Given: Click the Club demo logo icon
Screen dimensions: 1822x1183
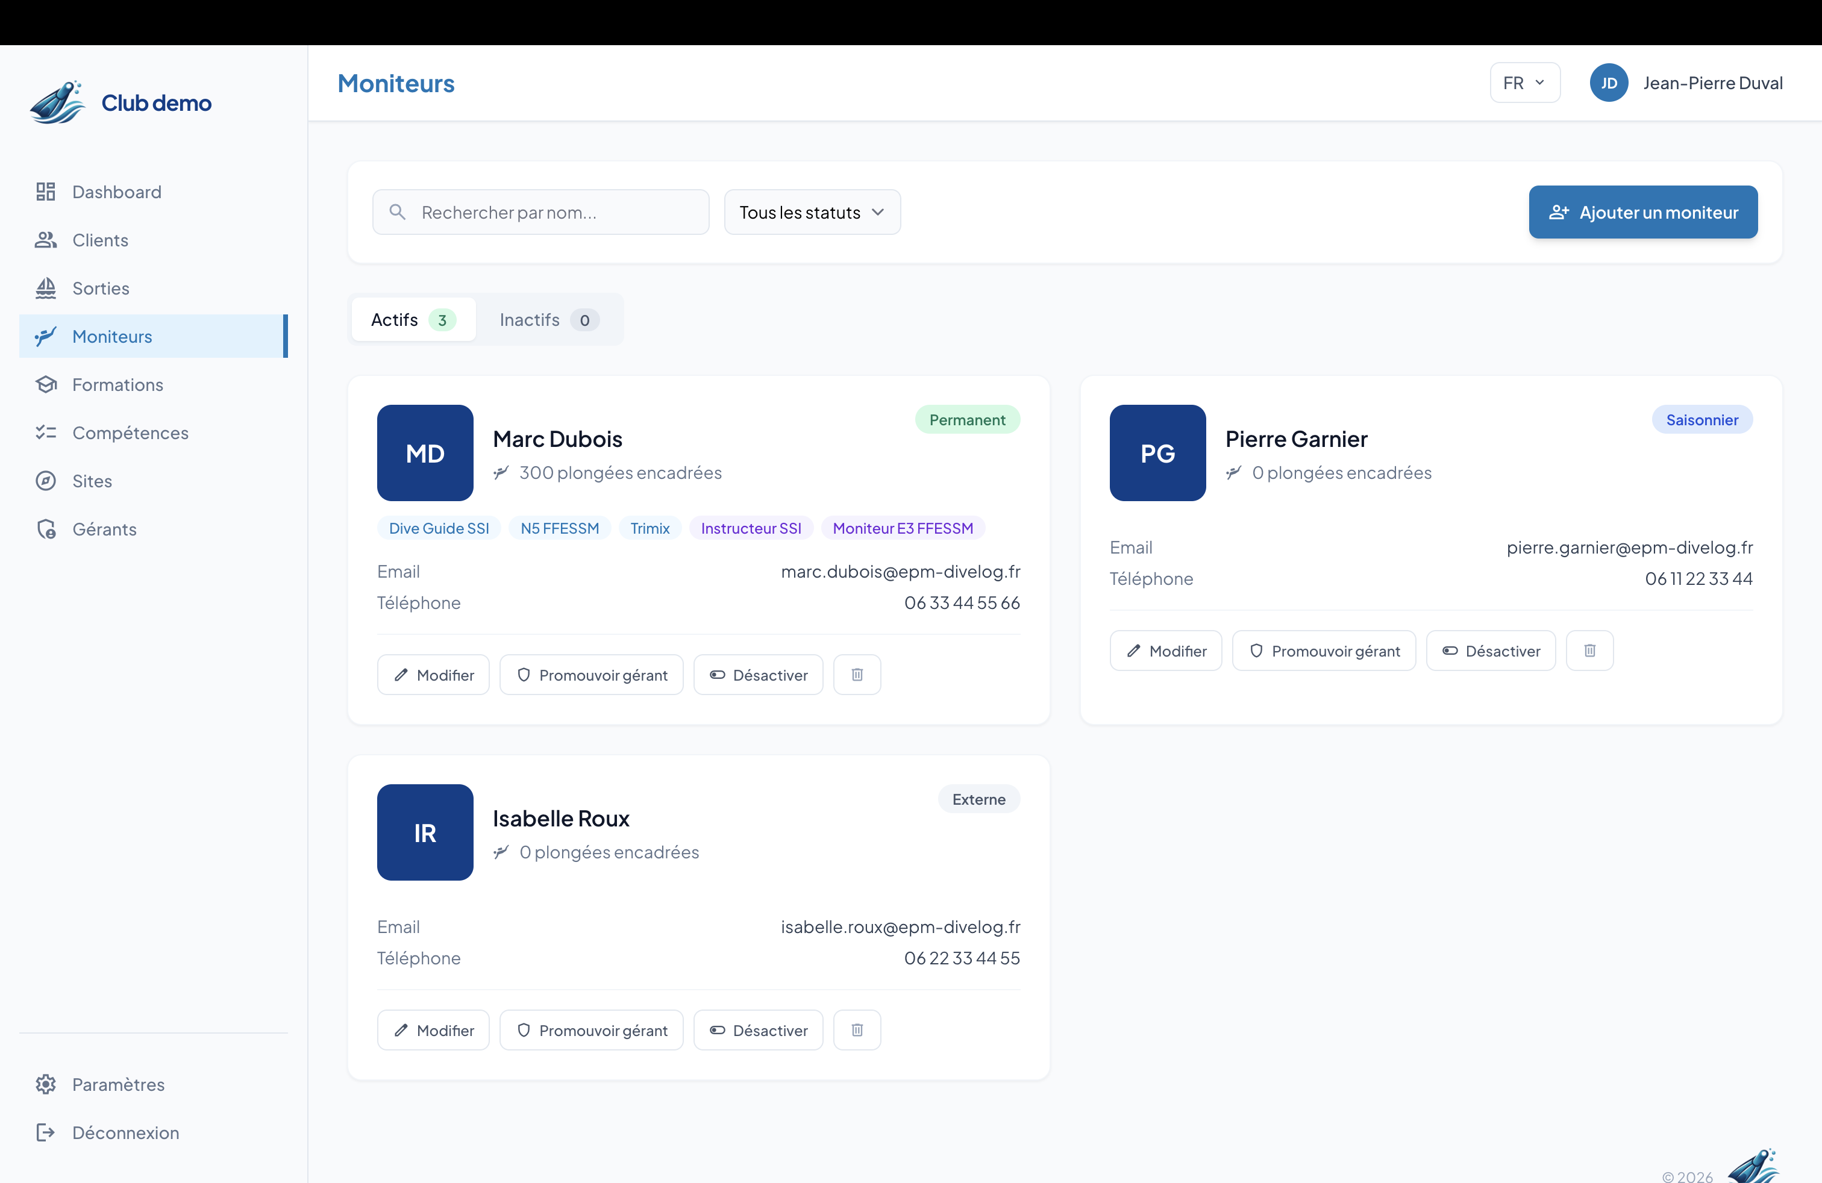Looking at the screenshot, I should [x=57, y=102].
